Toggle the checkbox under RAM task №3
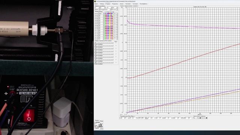Screen dimensions: 240x135 (x=95, y=50)
